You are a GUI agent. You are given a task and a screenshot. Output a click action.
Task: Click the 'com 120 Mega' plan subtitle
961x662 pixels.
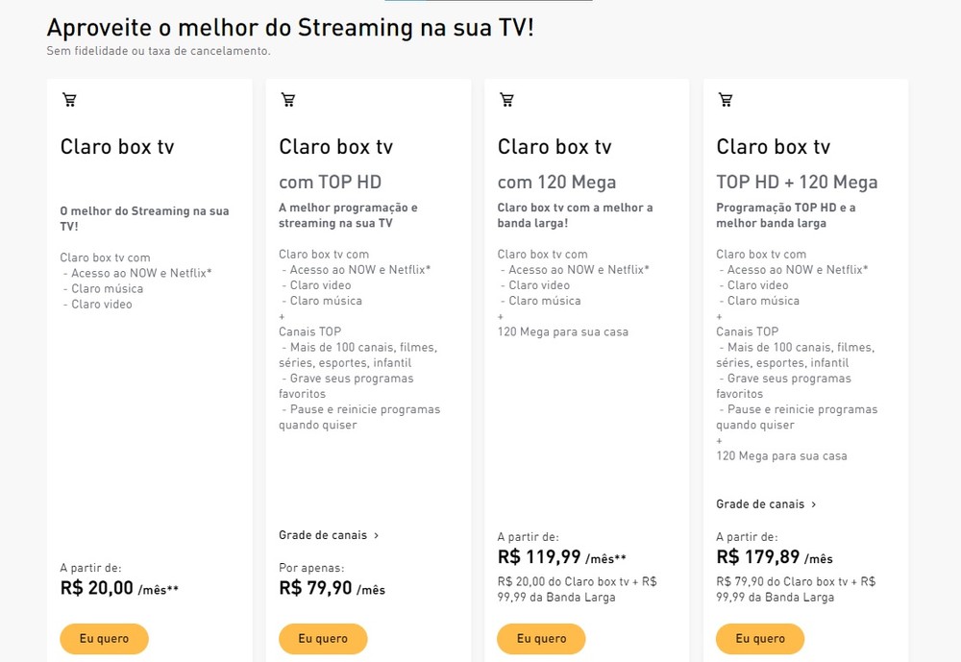[556, 182]
